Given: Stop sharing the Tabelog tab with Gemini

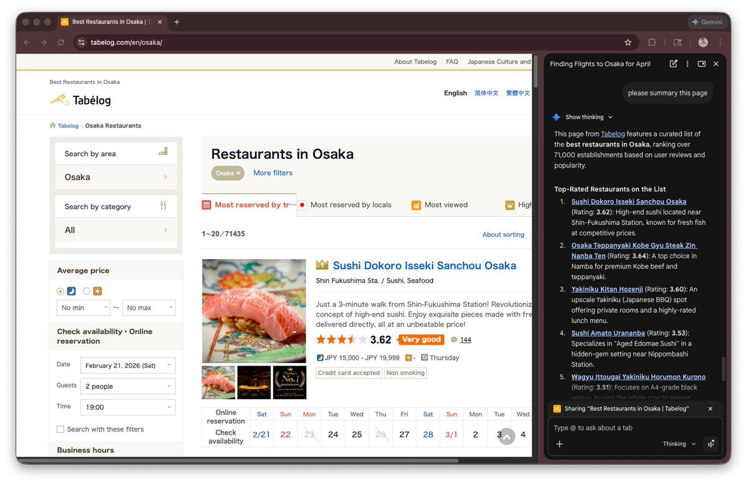Looking at the screenshot, I should (710, 409).
